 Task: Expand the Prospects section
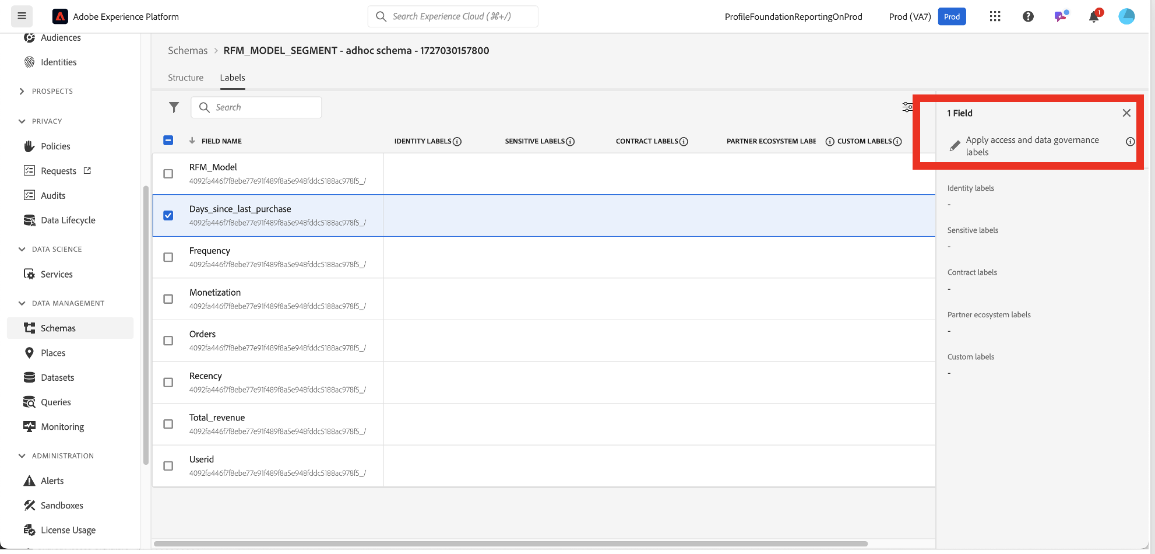[22, 92]
